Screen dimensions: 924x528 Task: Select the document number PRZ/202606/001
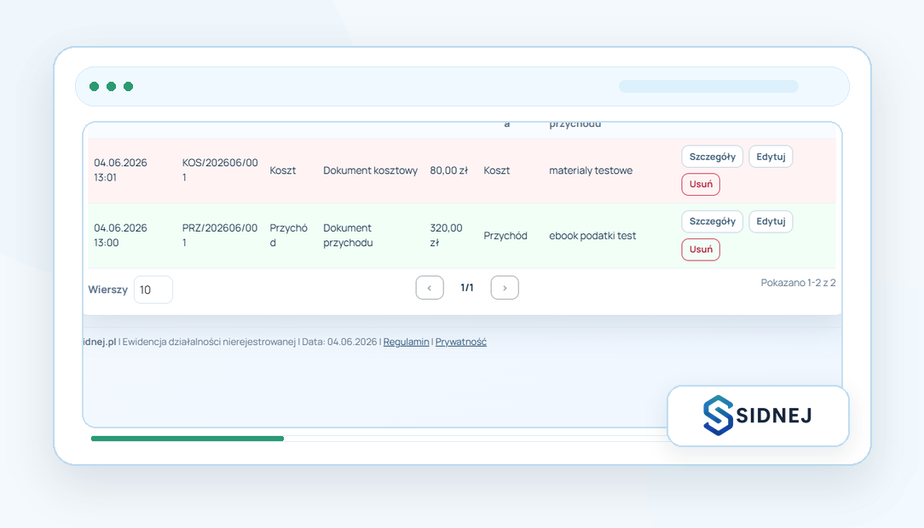(220, 235)
